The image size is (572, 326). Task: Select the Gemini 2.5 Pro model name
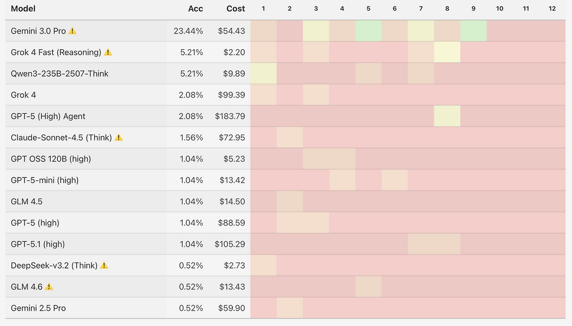(39, 308)
